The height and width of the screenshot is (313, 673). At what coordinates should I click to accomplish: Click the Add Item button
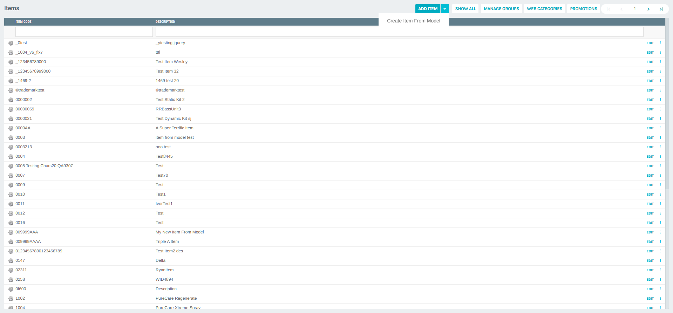pyautogui.click(x=428, y=9)
